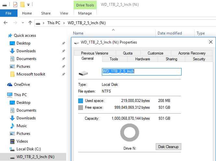Click the drive icon in the address bar
The width and height of the screenshot is (216, 161).
[38, 23]
